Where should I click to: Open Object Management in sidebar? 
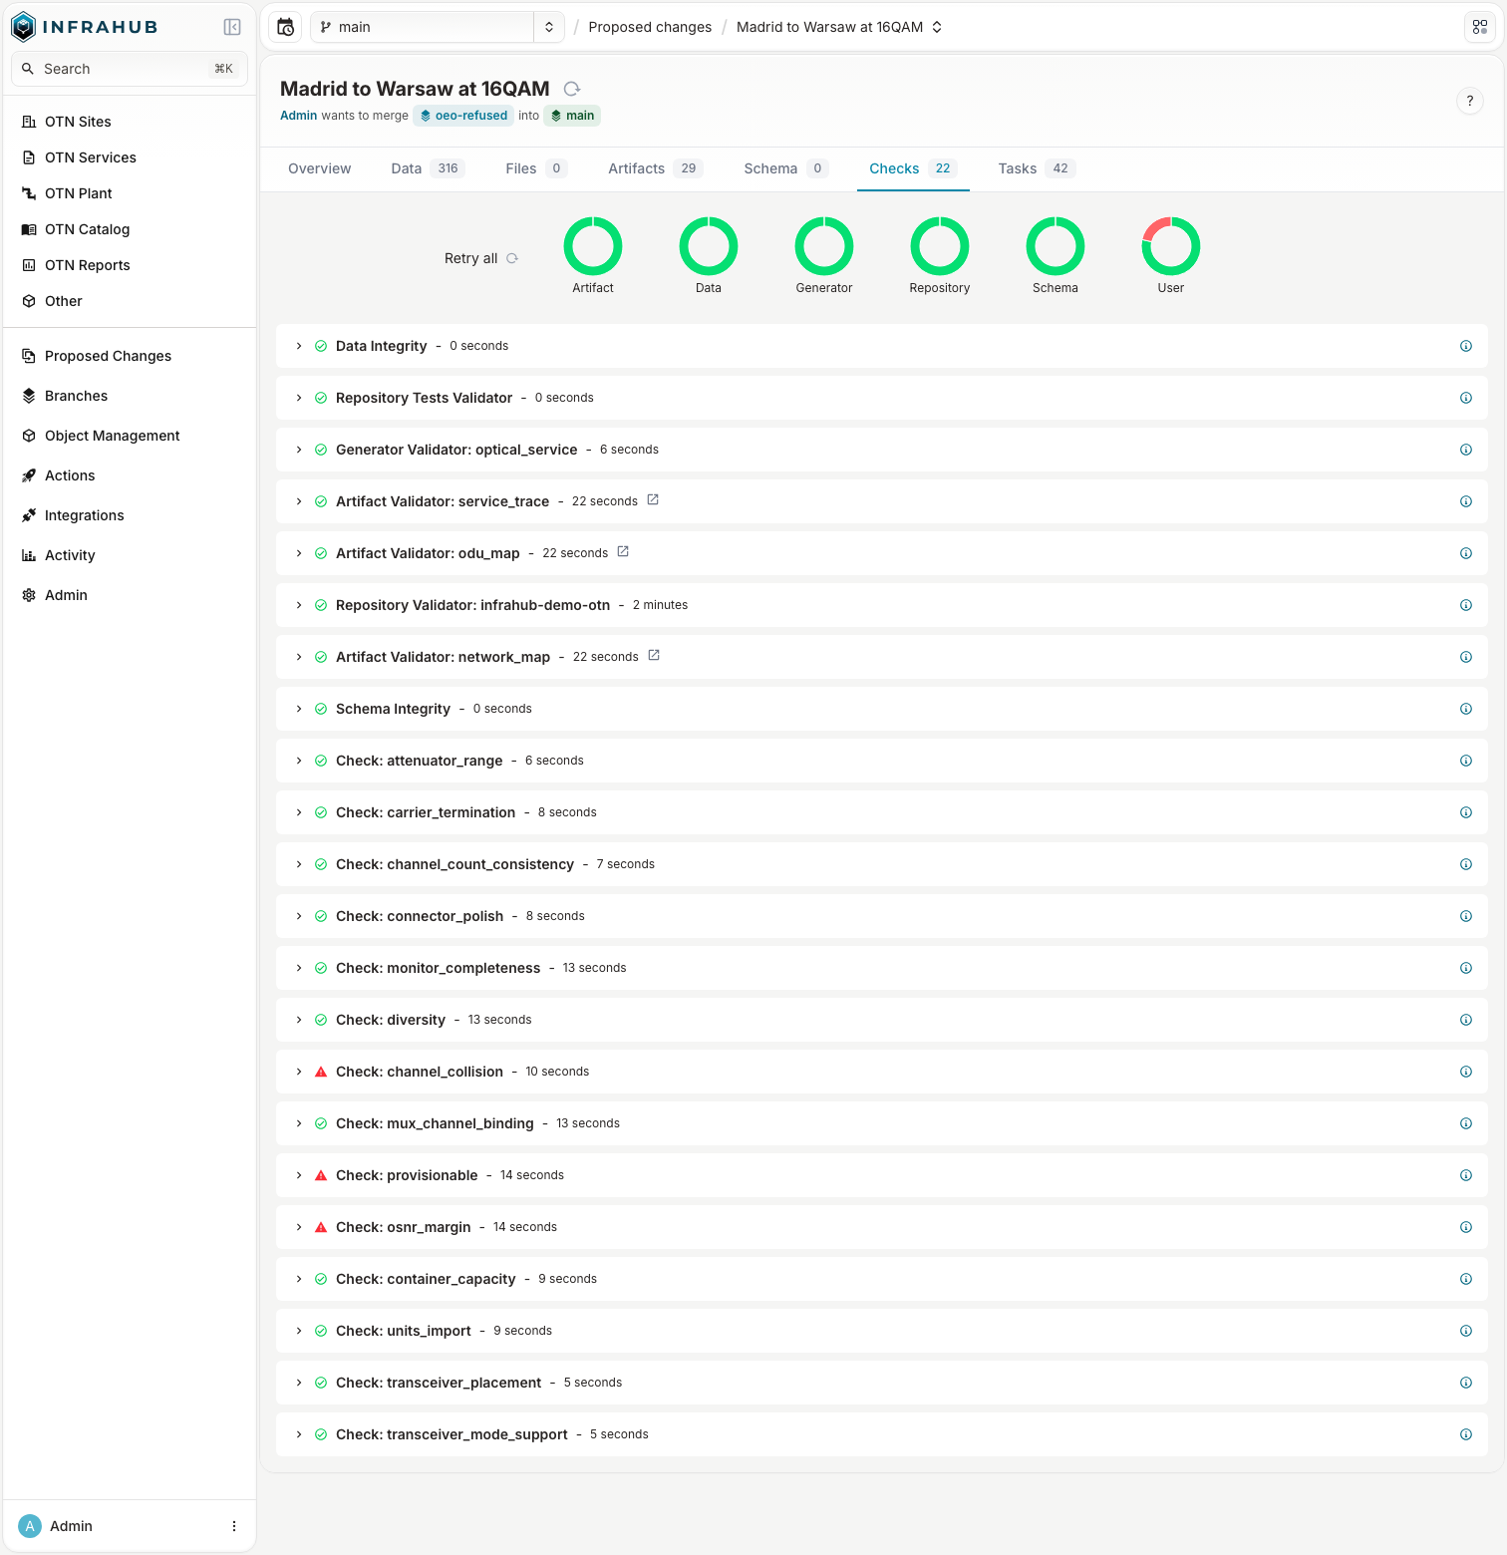(112, 436)
